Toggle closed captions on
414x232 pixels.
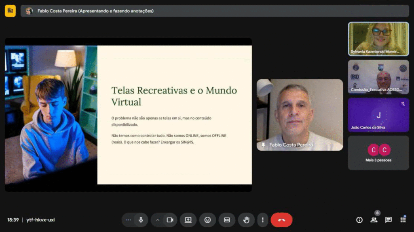[x=227, y=220]
